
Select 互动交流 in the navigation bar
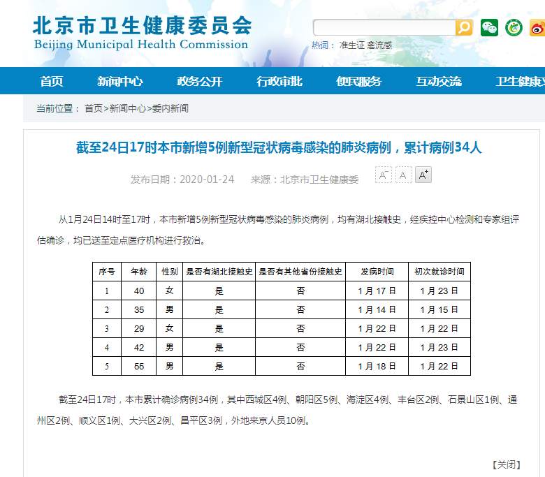tap(439, 81)
